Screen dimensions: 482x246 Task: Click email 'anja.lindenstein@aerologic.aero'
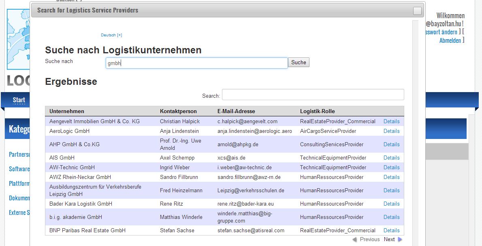click(x=254, y=131)
